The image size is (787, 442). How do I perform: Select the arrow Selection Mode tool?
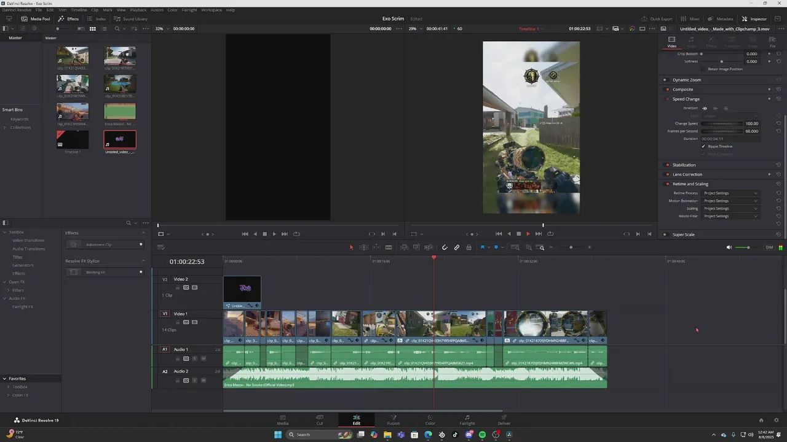pos(351,247)
